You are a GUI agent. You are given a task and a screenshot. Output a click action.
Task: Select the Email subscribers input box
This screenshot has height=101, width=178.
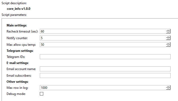(x=105, y=76)
